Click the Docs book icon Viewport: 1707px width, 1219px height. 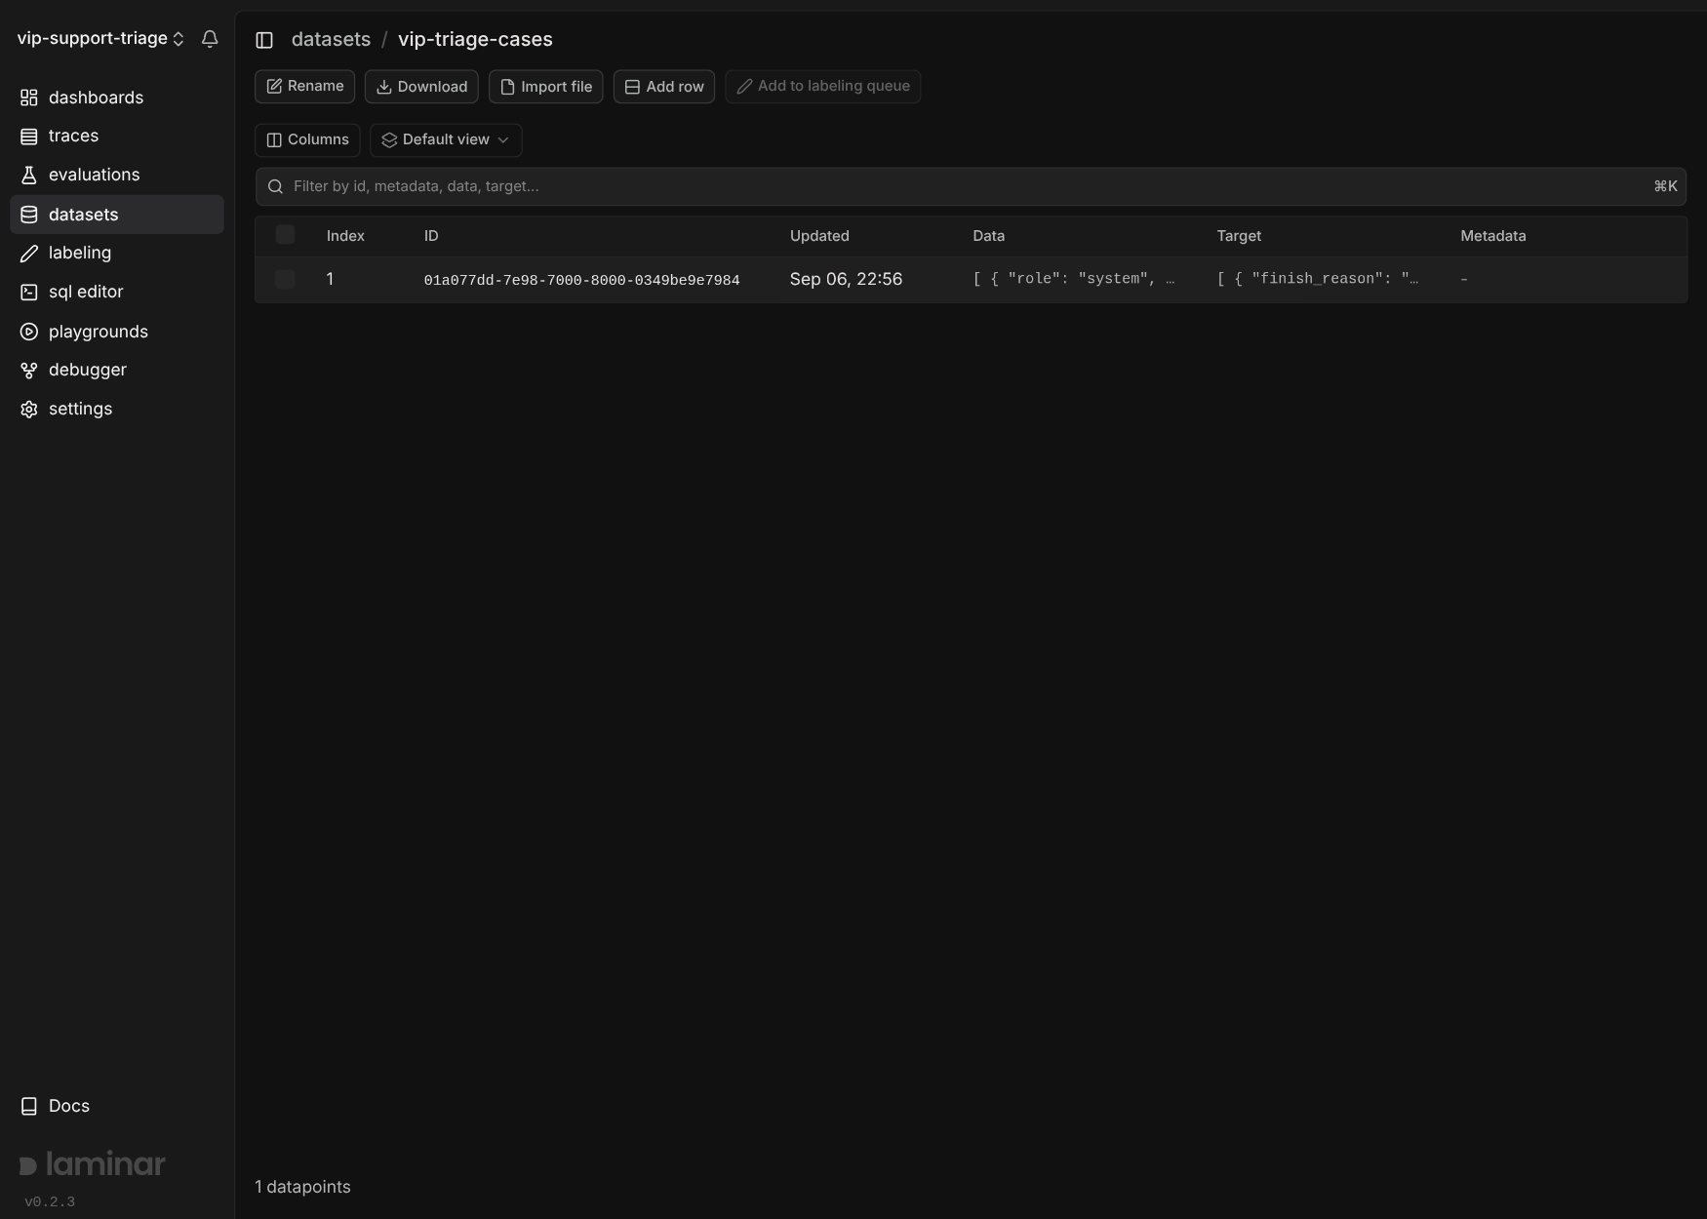click(x=29, y=1106)
